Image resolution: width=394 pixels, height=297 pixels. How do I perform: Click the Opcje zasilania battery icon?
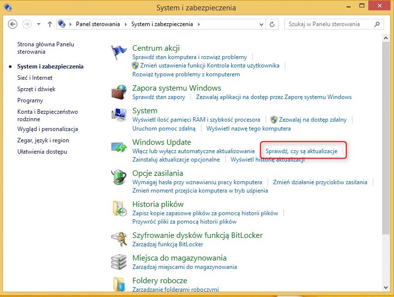(x=119, y=177)
